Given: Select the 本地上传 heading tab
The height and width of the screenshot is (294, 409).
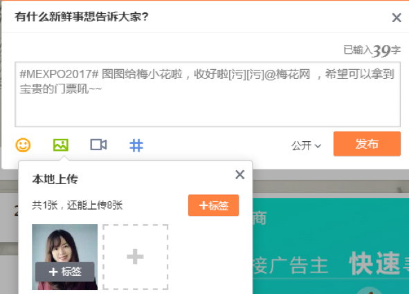Looking at the screenshot, I should click(x=55, y=179).
